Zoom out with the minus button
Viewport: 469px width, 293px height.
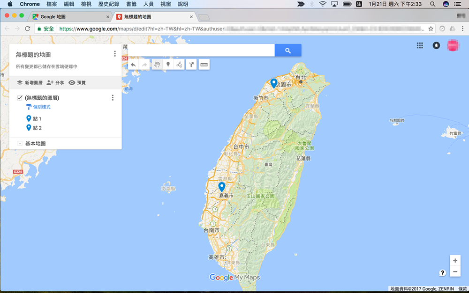pyautogui.click(x=455, y=271)
